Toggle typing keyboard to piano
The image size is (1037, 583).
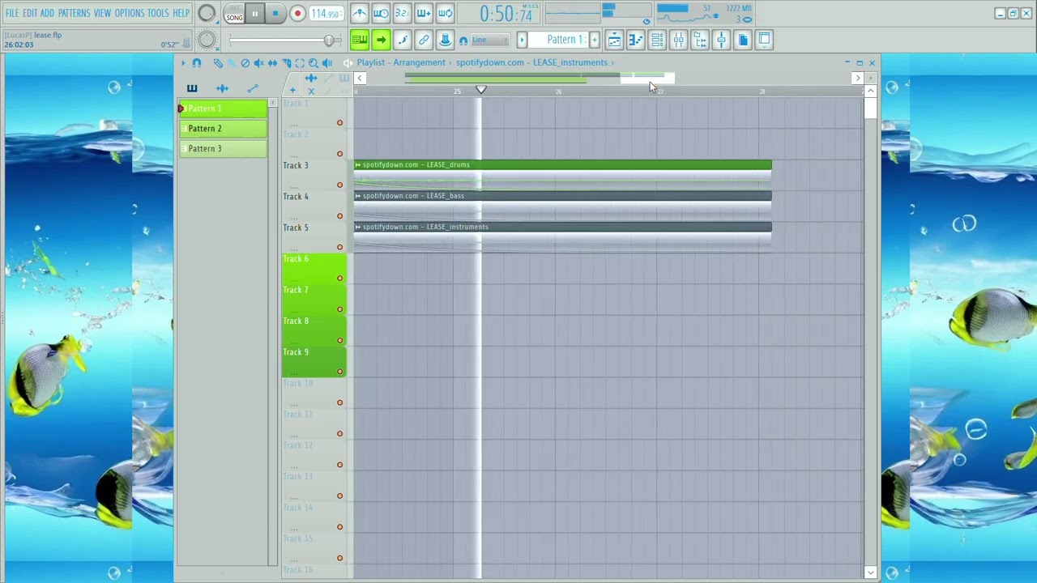[x=359, y=40]
